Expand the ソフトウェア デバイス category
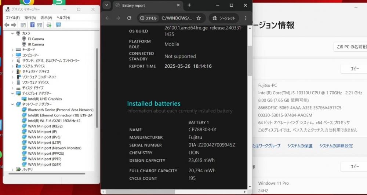 pos(12,82)
